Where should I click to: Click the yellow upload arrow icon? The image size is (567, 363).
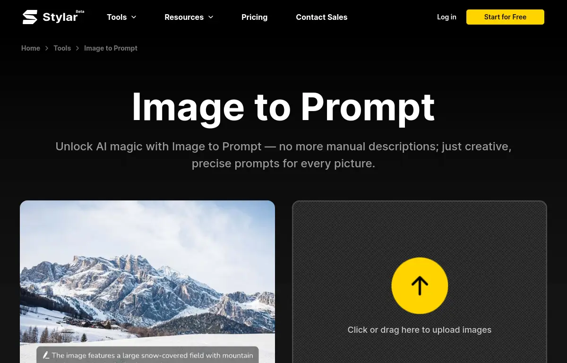point(420,285)
